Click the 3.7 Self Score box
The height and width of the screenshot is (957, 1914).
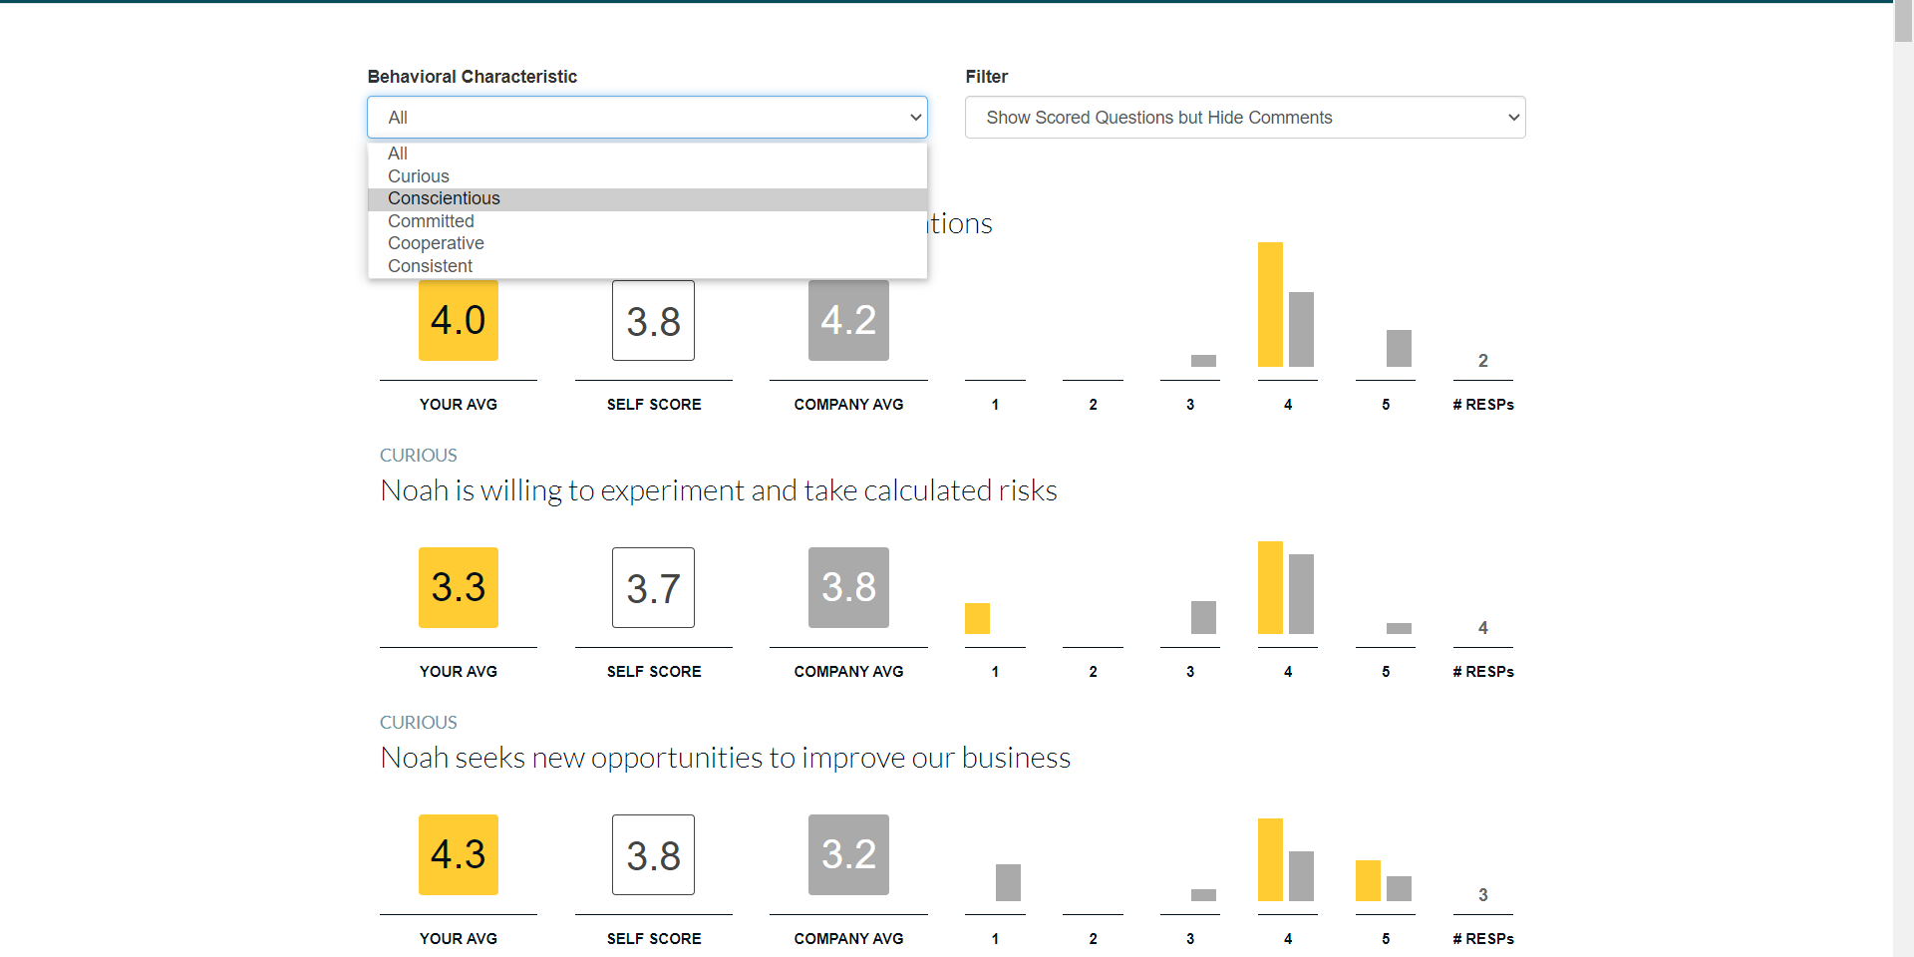pyautogui.click(x=654, y=587)
